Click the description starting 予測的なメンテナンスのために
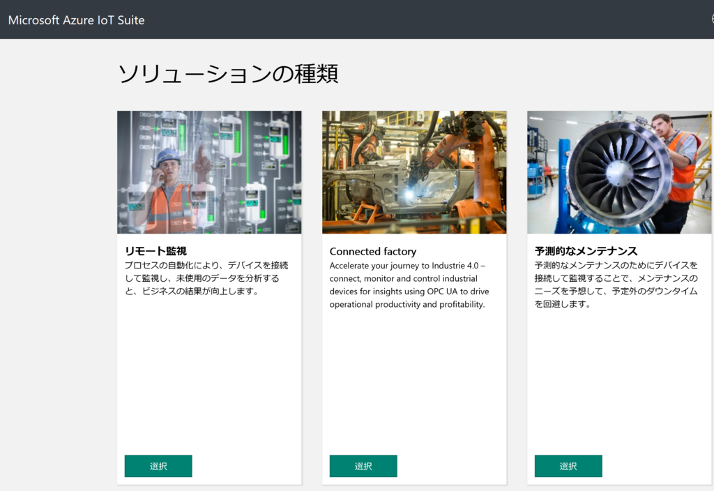This screenshot has height=491, width=714. coord(616,285)
